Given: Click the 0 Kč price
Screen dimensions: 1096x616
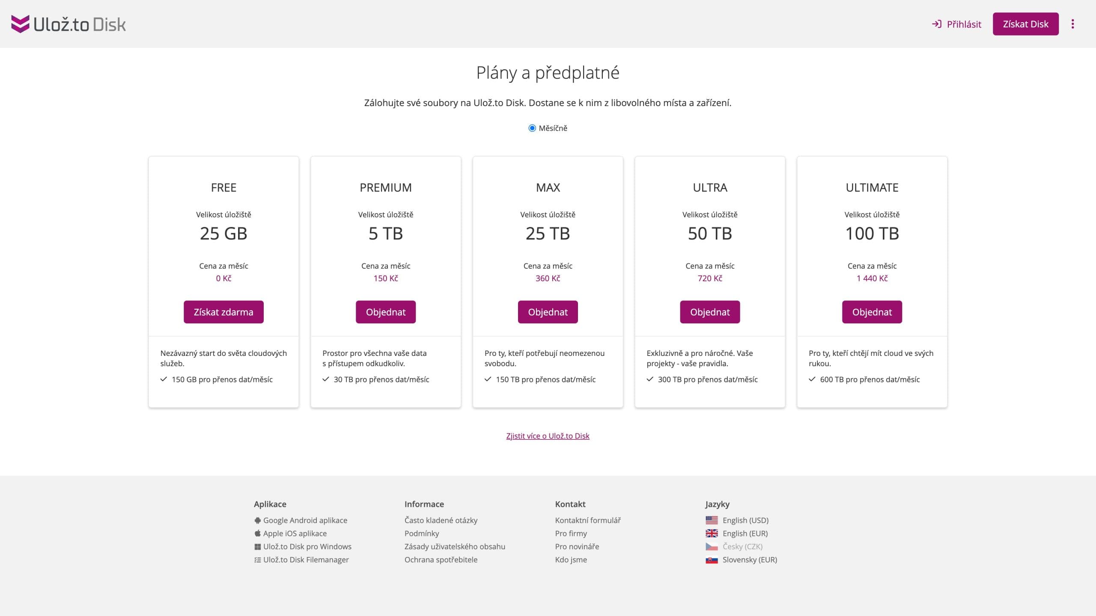Looking at the screenshot, I should (x=223, y=278).
